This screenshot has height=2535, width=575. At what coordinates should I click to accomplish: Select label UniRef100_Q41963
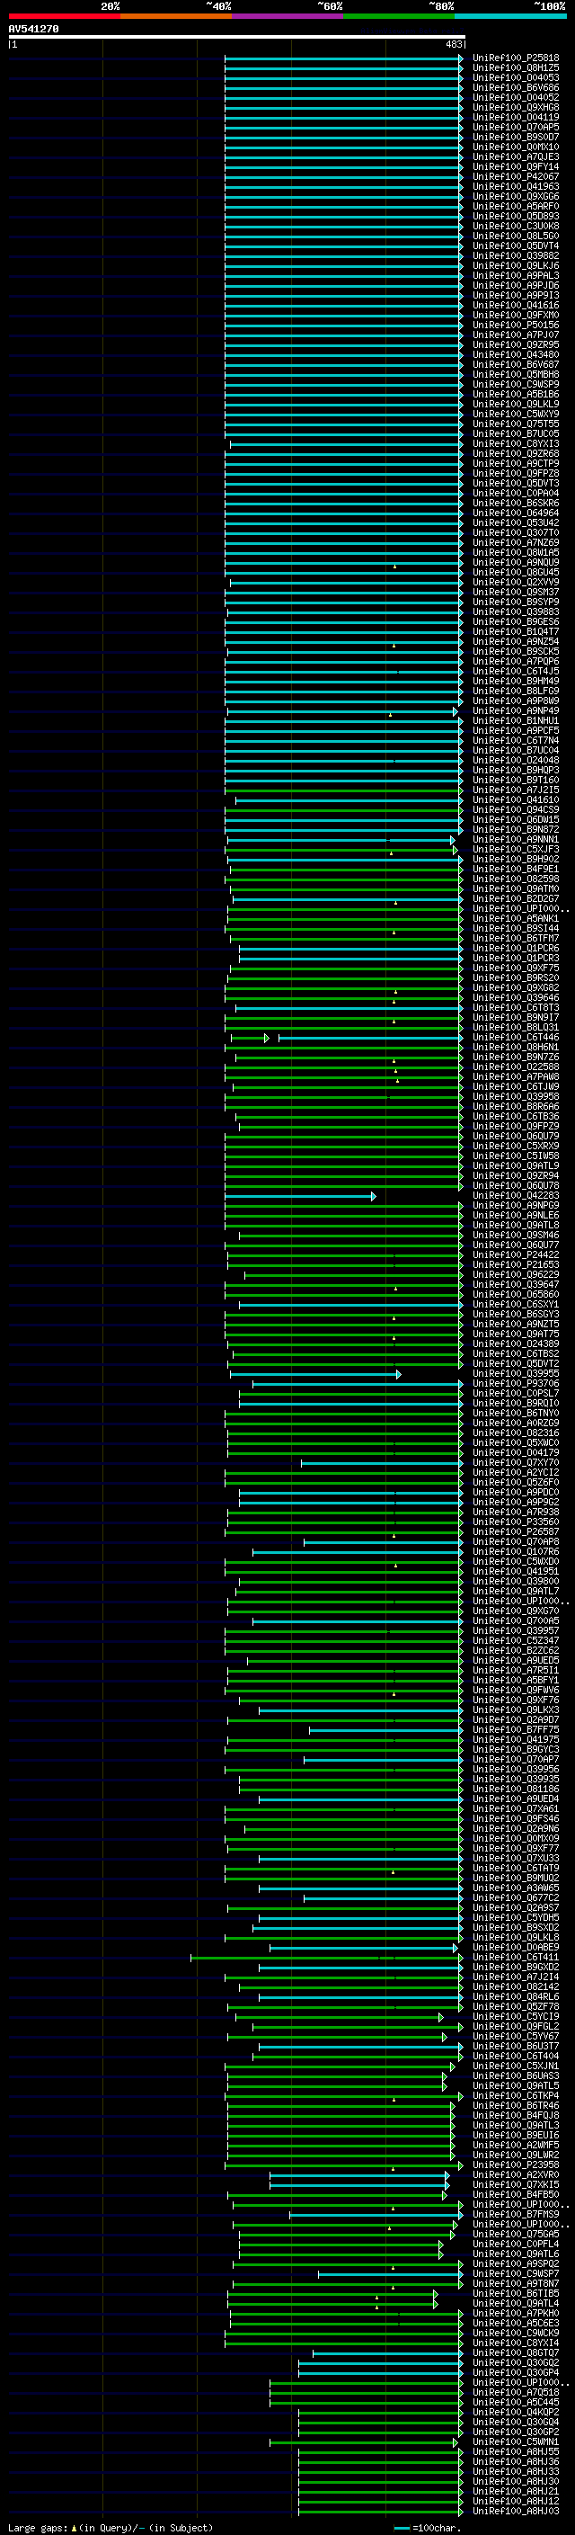pos(516,186)
